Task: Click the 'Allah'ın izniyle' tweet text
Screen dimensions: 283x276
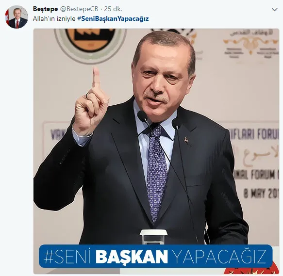Action: coord(54,19)
